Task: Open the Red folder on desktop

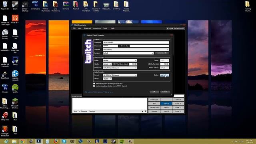Action: click(15, 130)
